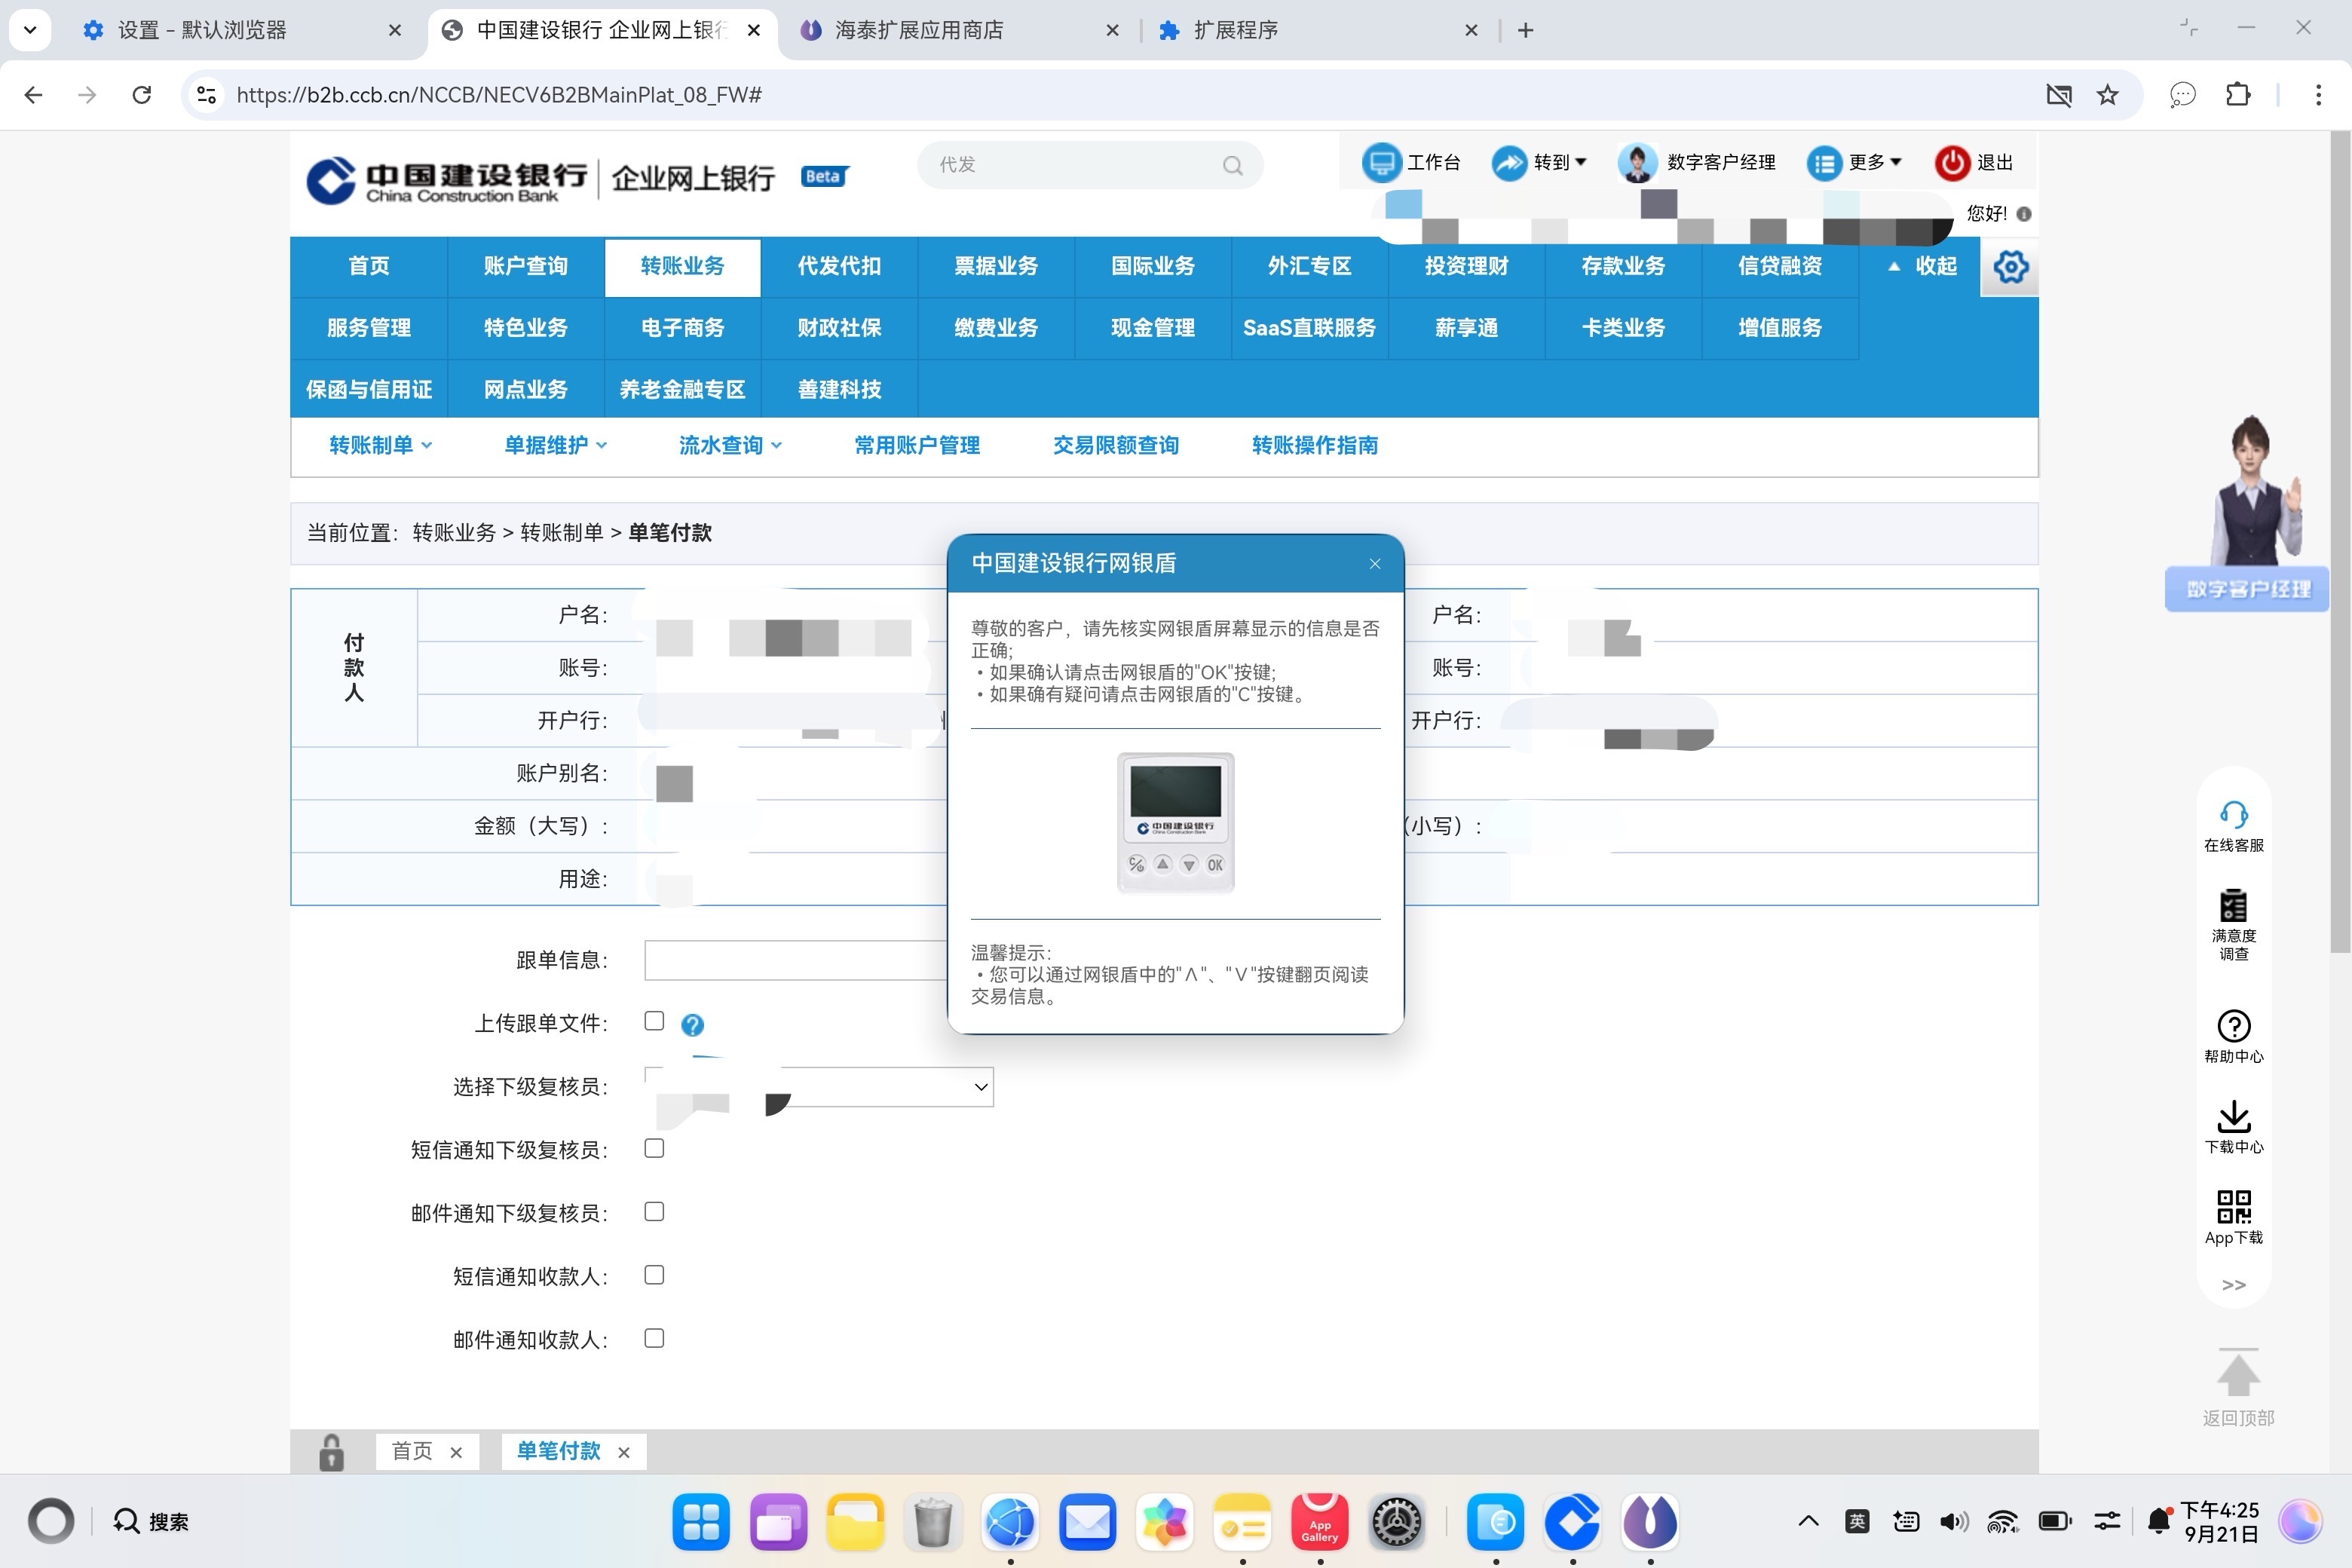Open the 账户查询 menu
This screenshot has width=2352, height=1568.
point(526,267)
